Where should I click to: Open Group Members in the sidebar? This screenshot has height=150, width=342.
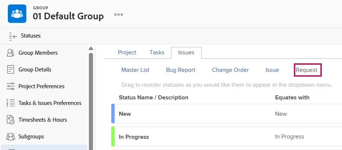click(x=38, y=53)
